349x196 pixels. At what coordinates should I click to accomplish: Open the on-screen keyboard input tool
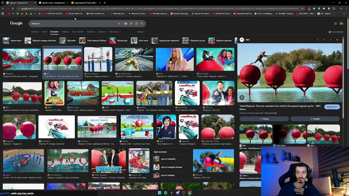point(125,23)
